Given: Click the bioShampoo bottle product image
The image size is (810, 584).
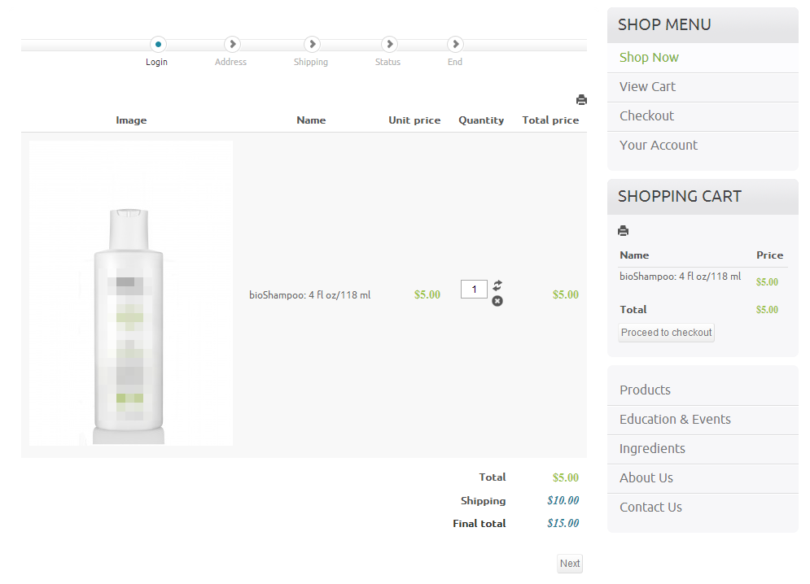Looking at the screenshot, I should click(131, 293).
